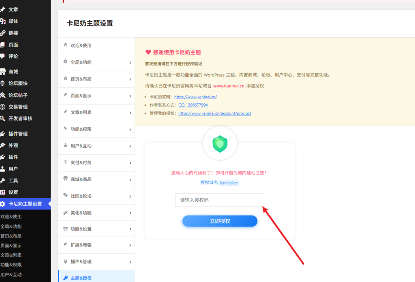Image resolution: width=415 pixels, height=282 pixels.
Task: Select 用户&互动 in the sidebar submenu
Action: [11, 275]
